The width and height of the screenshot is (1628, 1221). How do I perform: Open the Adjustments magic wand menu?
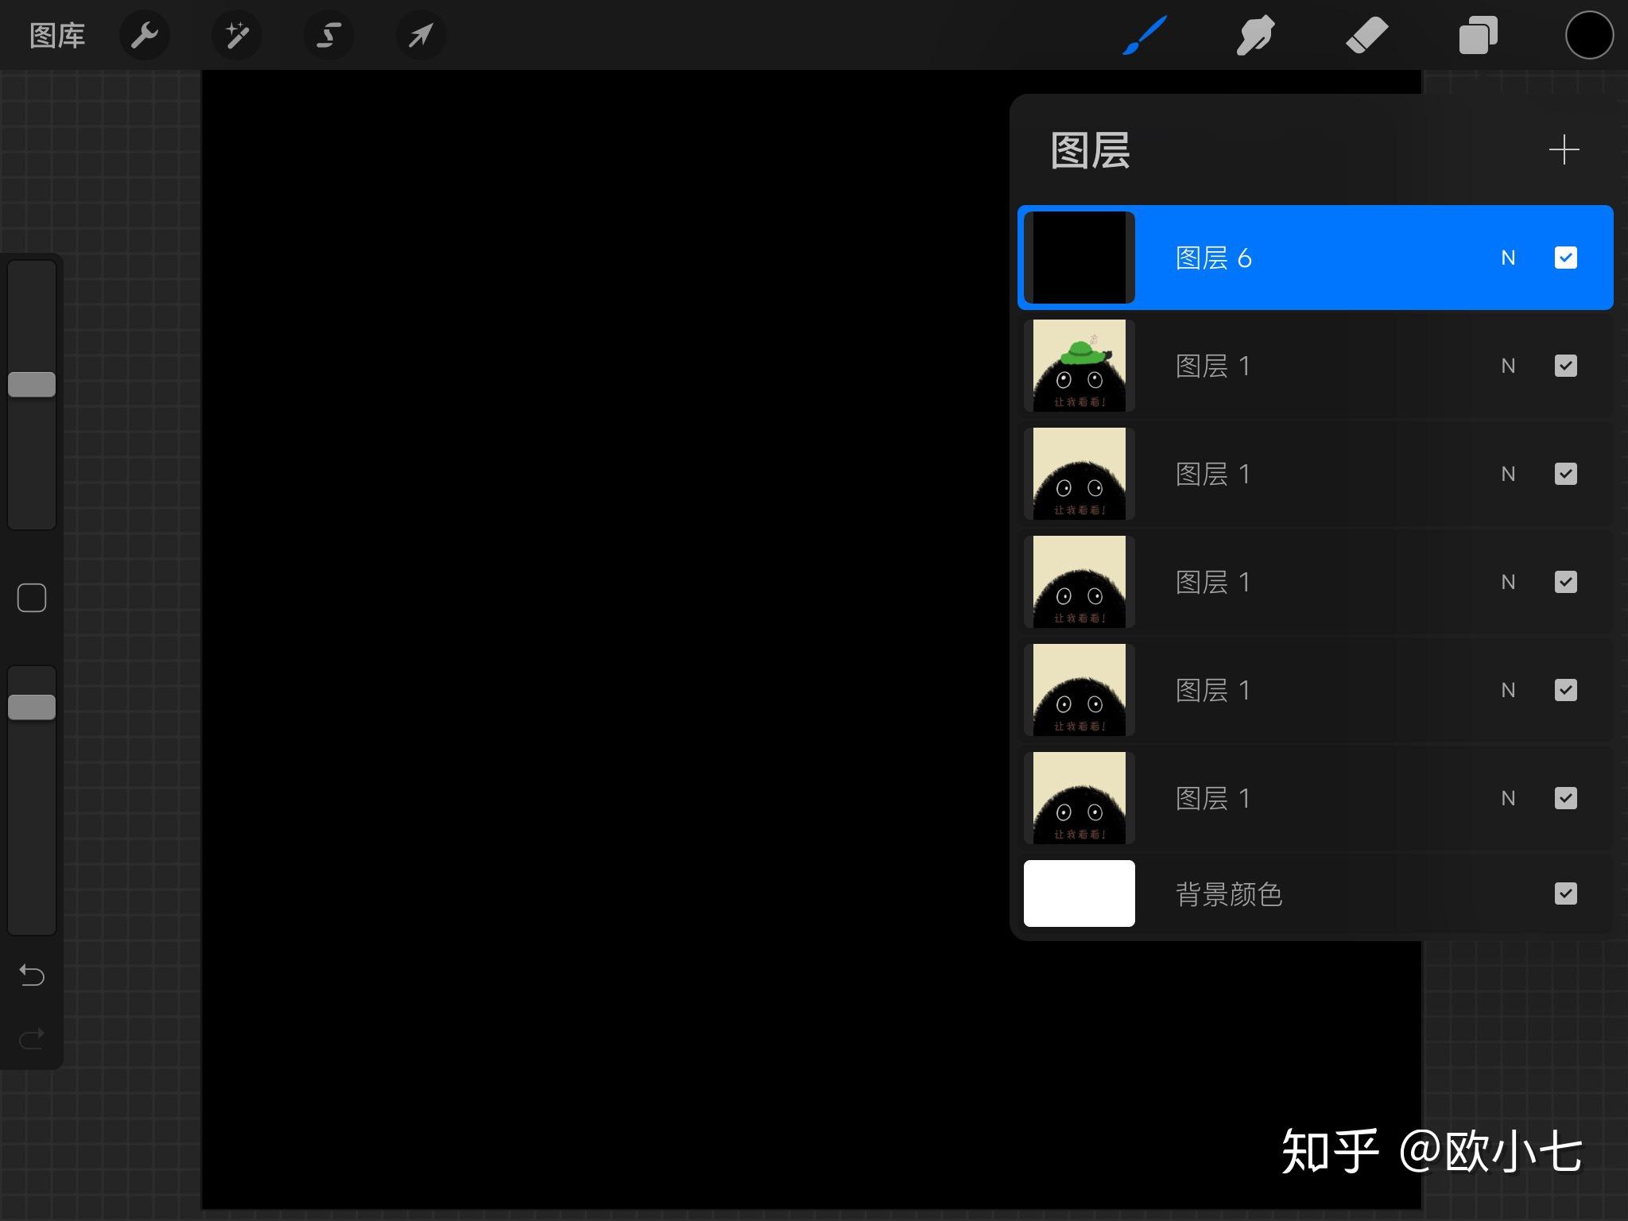pos(236,34)
